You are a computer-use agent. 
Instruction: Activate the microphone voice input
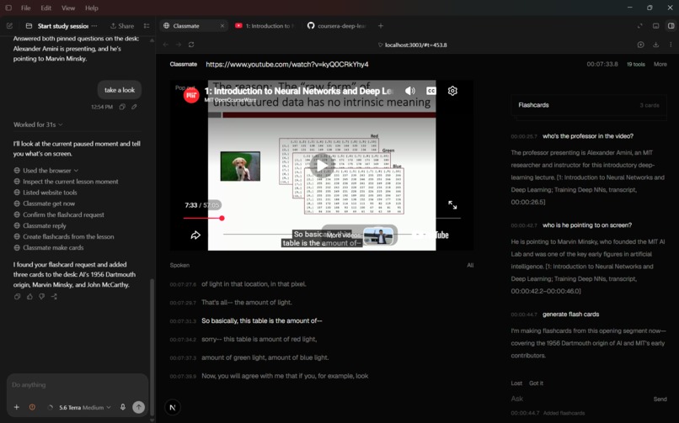(123, 407)
